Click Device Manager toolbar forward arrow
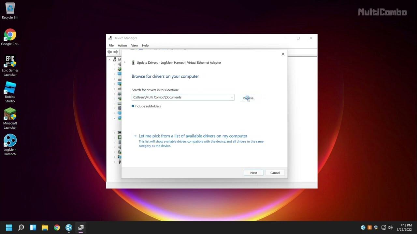 pyautogui.click(x=116, y=52)
